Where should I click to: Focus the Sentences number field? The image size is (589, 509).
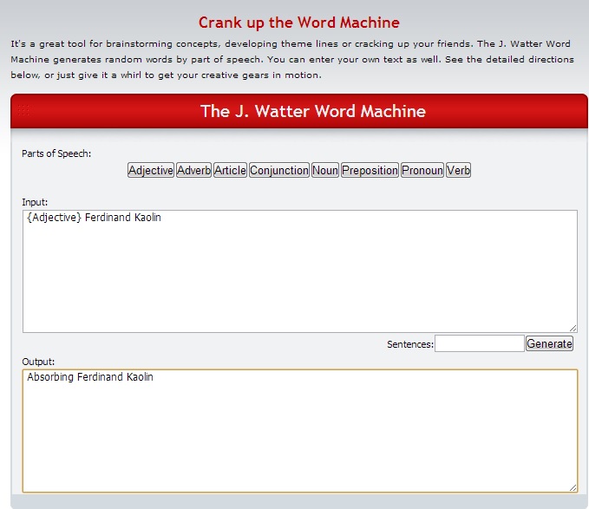click(x=480, y=343)
